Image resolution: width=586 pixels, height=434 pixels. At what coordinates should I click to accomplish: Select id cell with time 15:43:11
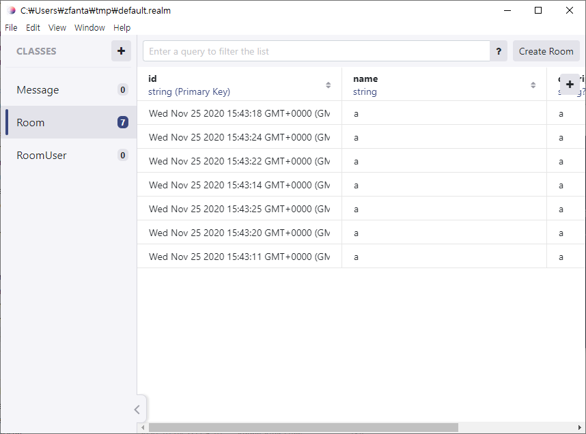pos(240,257)
